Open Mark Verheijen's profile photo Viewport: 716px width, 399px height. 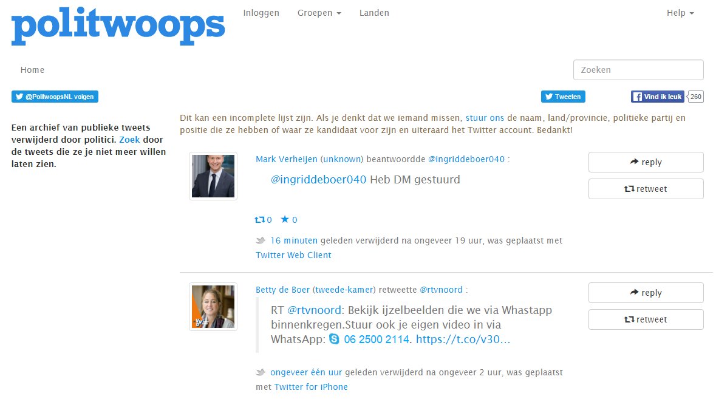pyautogui.click(x=213, y=176)
